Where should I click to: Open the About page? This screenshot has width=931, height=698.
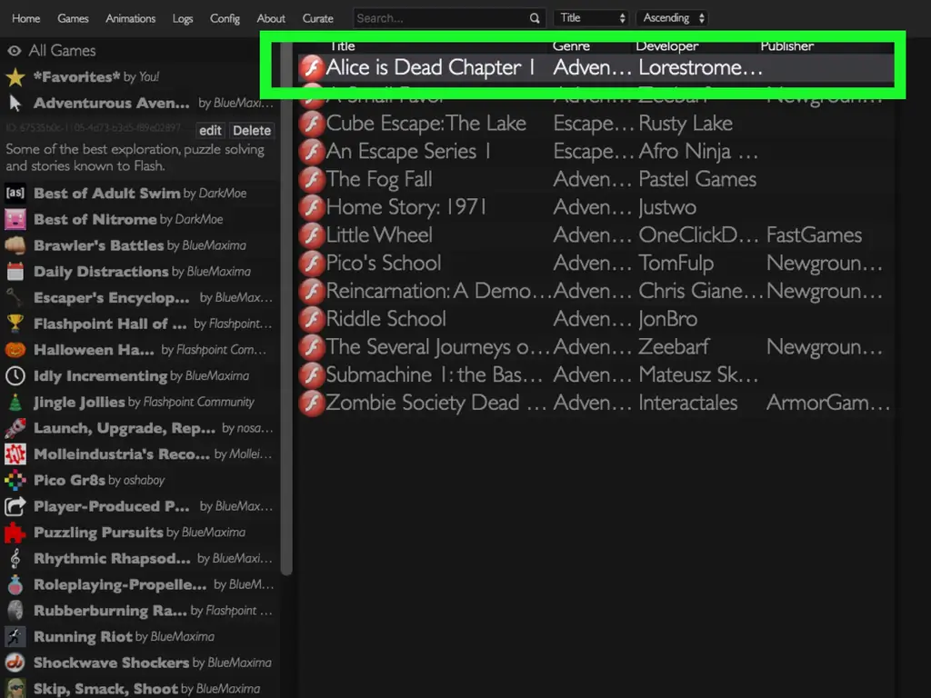pyautogui.click(x=271, y=18)
